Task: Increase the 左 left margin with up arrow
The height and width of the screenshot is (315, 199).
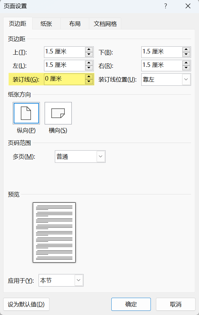Action: click(x=89, y=63)
